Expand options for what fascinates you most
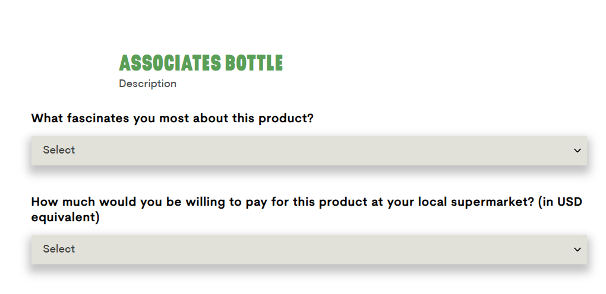The height and width of the screenshot is (294, 606). [x=309, y=151]
